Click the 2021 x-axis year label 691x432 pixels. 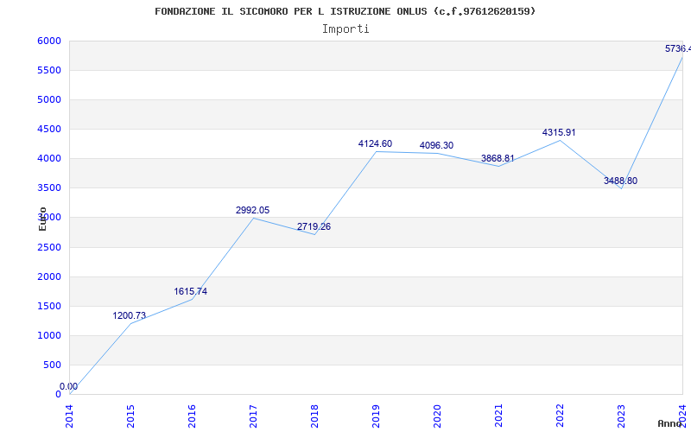pos(498,416)
